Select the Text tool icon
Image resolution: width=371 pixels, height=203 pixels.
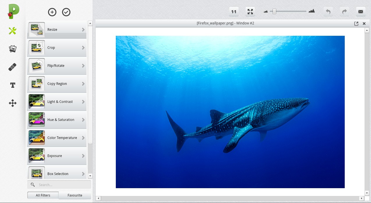(x=13, y=85)
